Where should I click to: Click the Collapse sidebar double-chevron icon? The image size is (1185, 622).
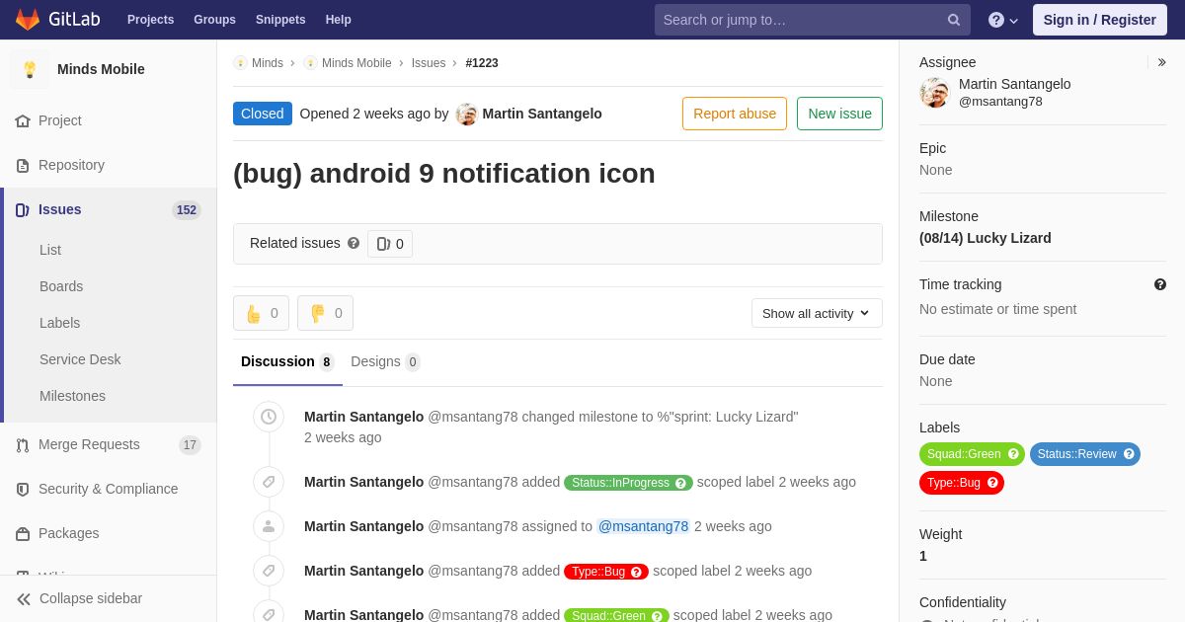pos(24,599)
